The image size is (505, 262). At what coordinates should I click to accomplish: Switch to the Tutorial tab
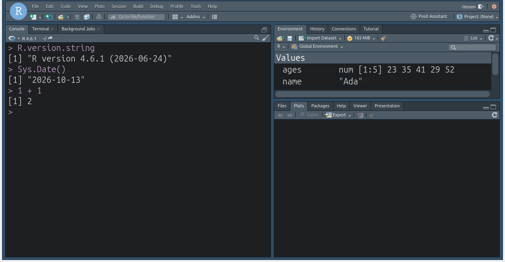click(x=371, y=29)
